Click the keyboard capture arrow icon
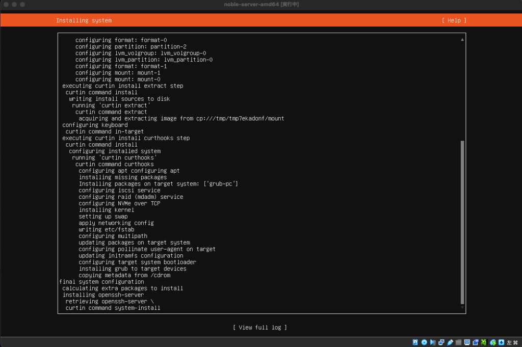This screenshot has height=347, width=522. tap(502, 342)
